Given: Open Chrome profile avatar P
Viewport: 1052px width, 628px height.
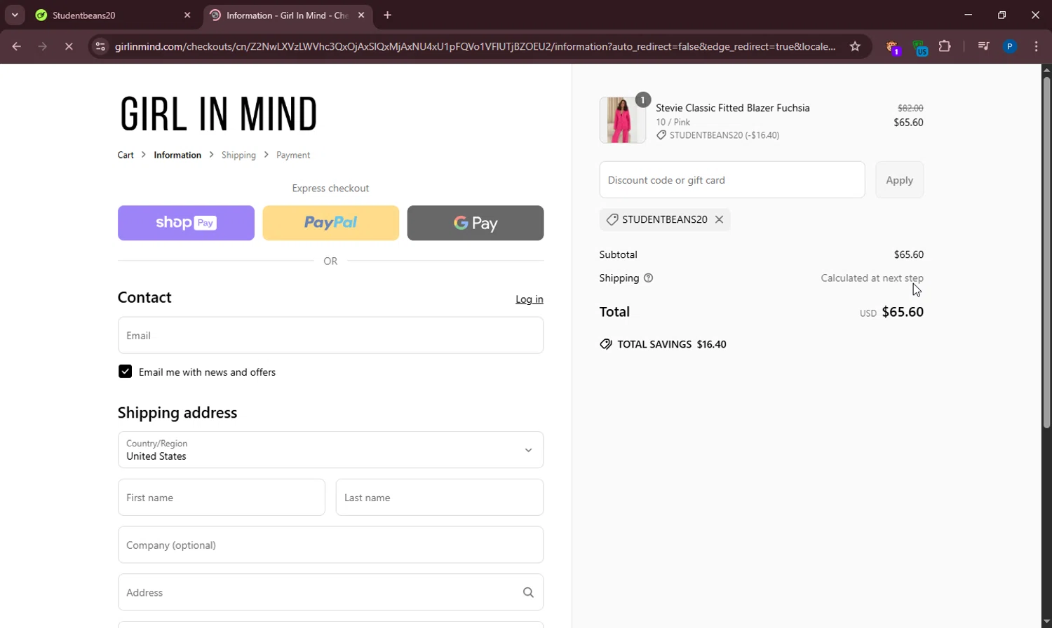Looking at the screenshot, I should tap(1010, 46).
